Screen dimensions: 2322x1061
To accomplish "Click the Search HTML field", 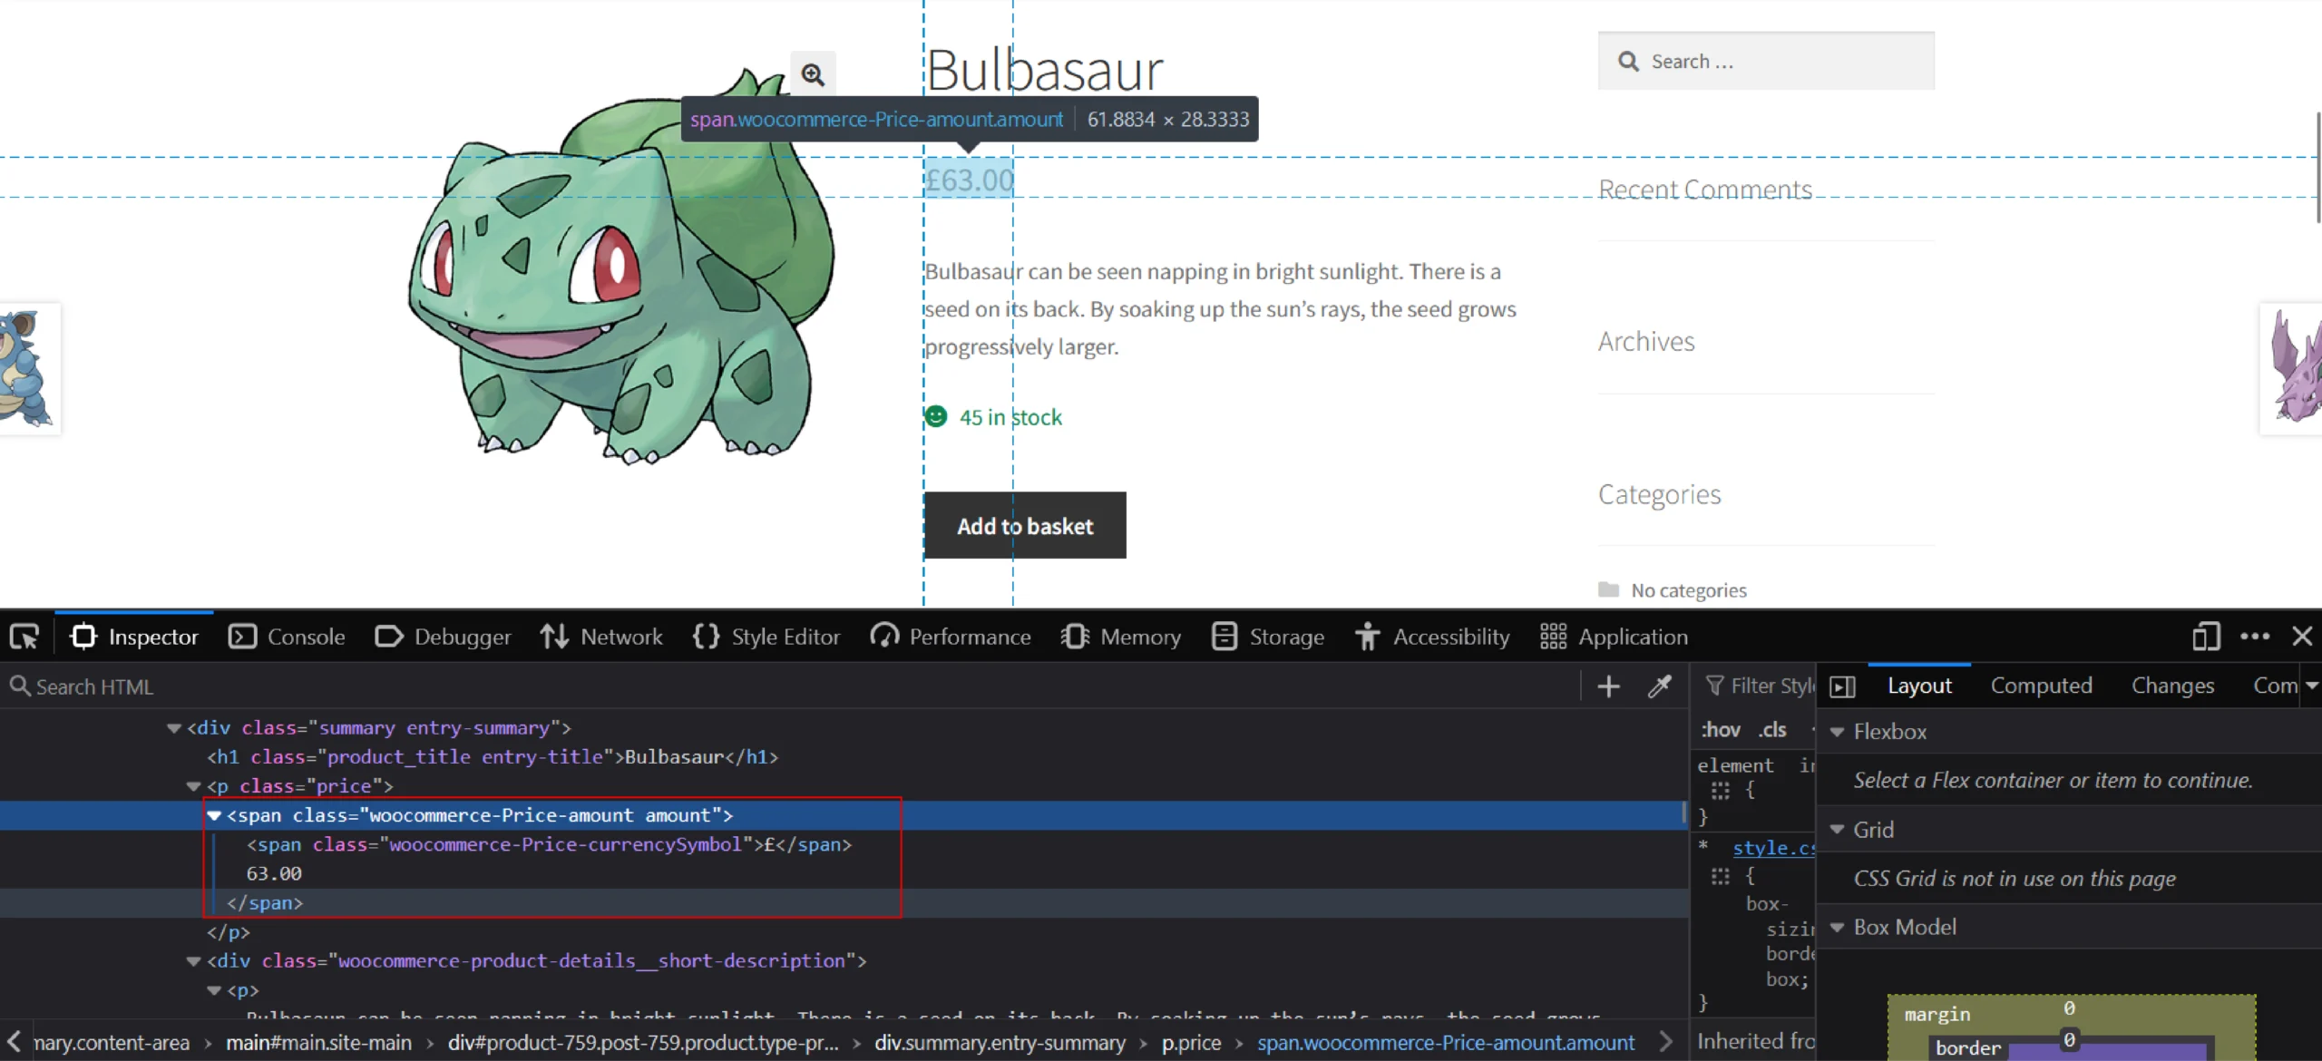I will (789, 686).
